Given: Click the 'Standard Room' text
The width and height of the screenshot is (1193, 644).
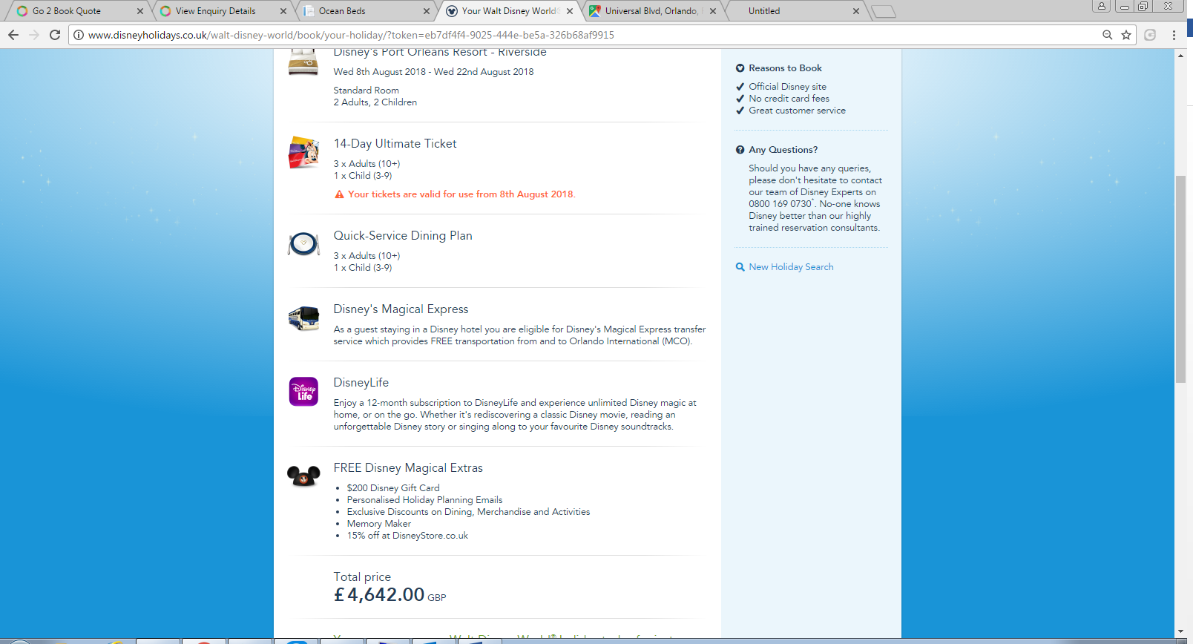Looking at the screenshot, I should pos(366,91).
